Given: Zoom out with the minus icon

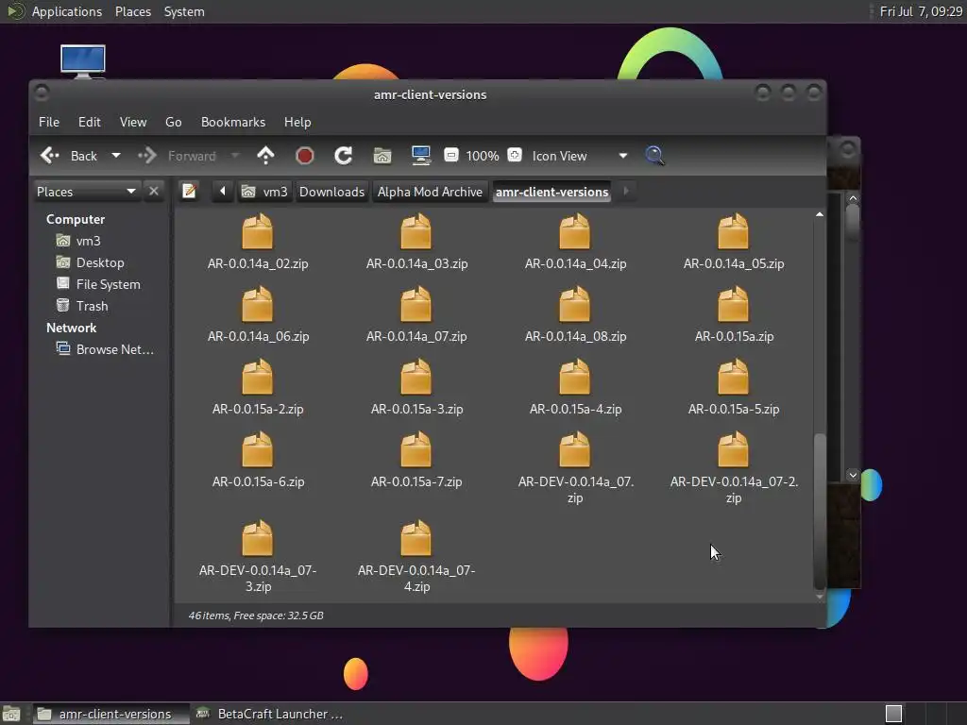Looking at the screenshot, I should [x=451, y=156].
